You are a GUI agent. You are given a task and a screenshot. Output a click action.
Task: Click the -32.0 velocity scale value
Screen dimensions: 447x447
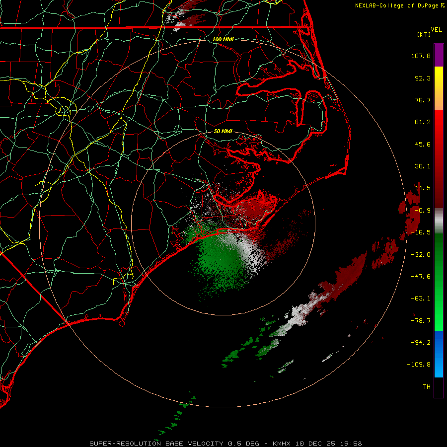click(x=421, y=255)
